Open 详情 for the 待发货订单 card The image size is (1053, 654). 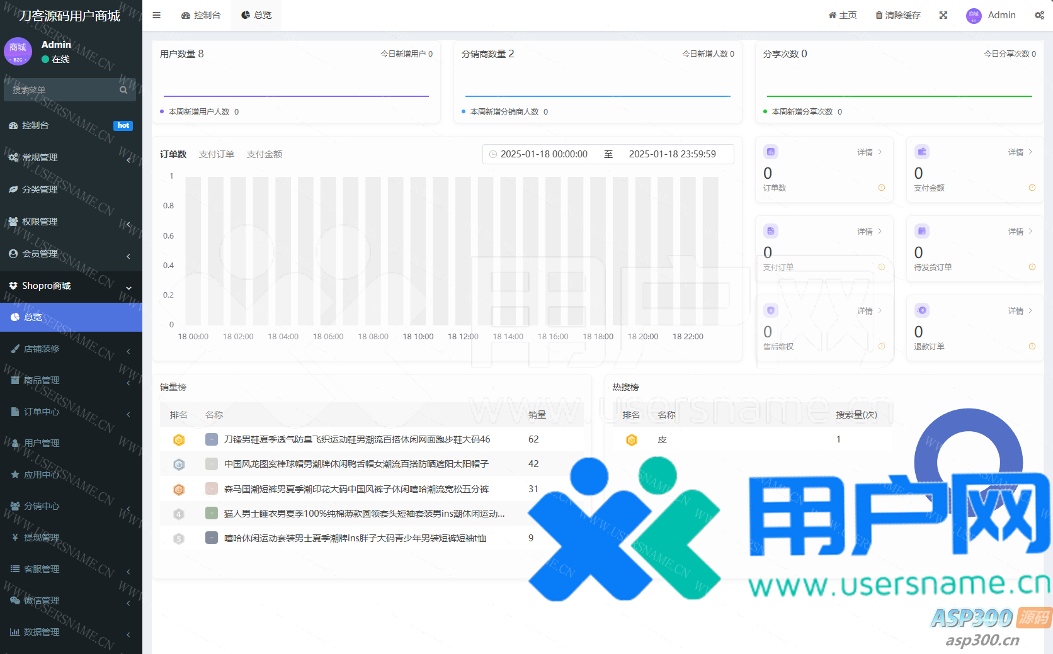1020,232
